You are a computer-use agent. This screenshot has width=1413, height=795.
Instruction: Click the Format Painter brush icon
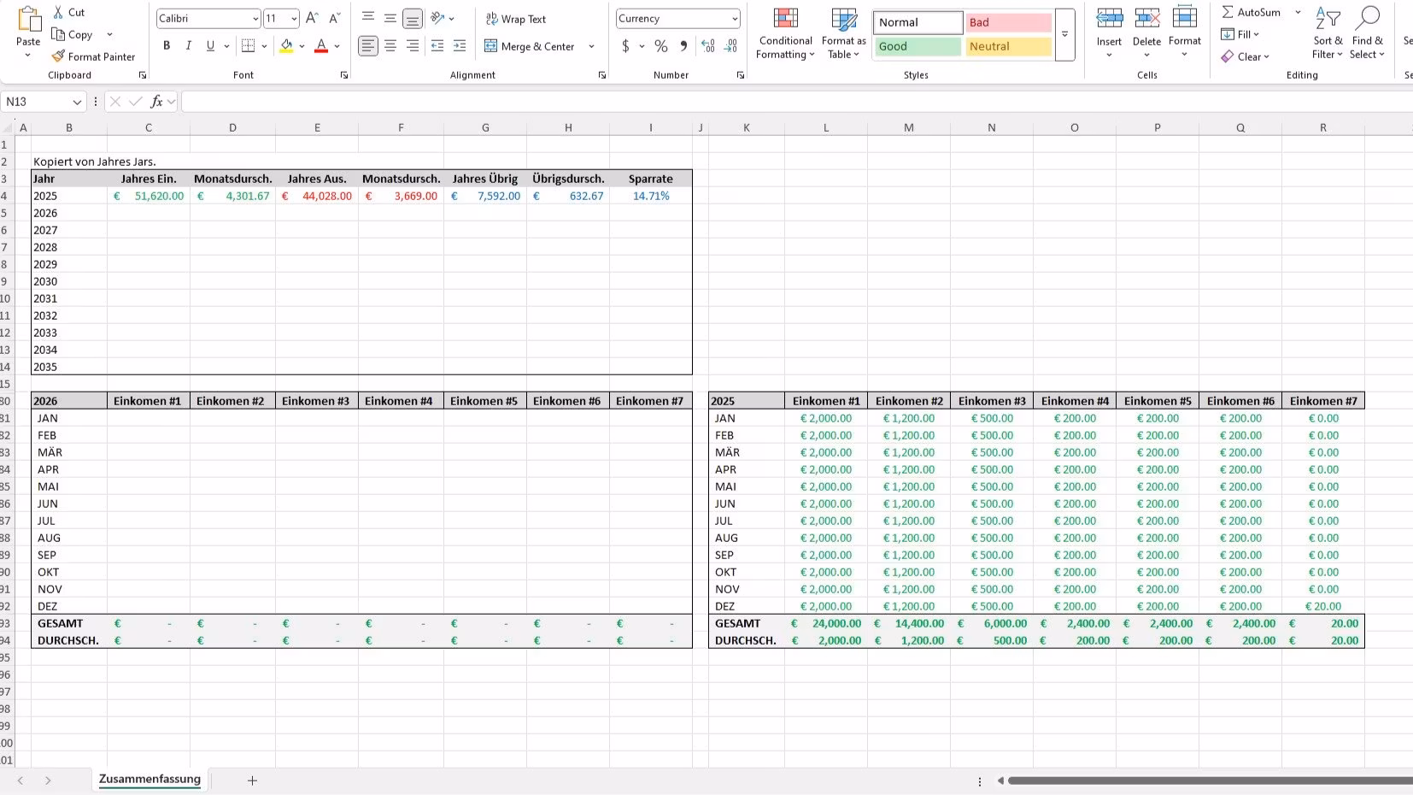(58, 56)
